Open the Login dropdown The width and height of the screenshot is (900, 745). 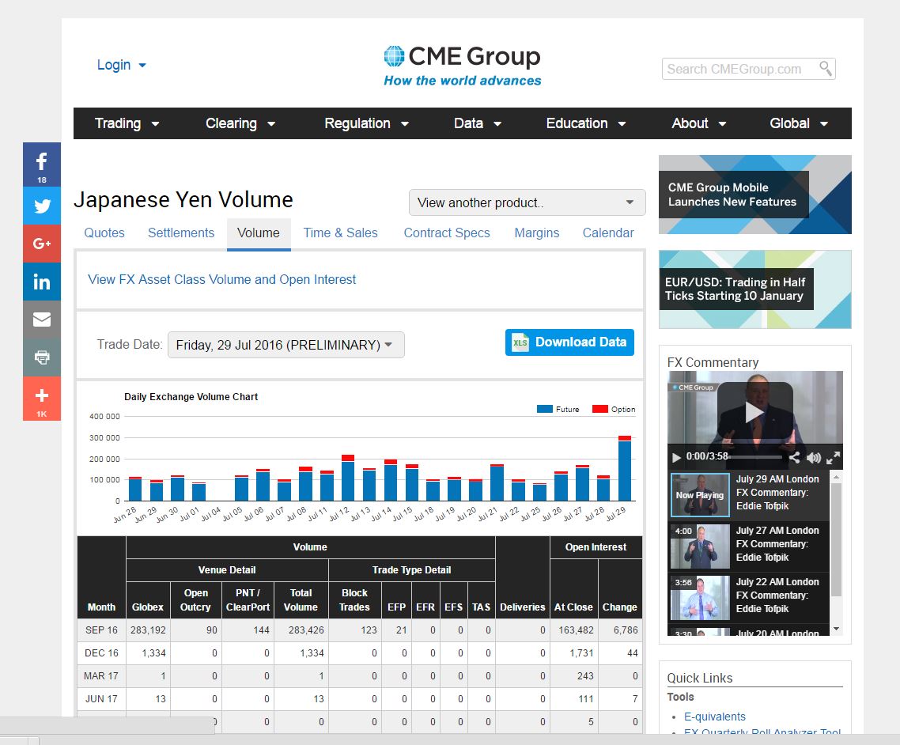[121, 65]
